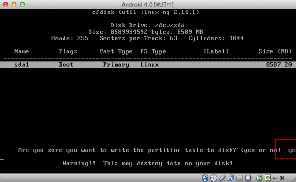
Task: Close the Android 4.0 VM window
Action: (6, 4)
